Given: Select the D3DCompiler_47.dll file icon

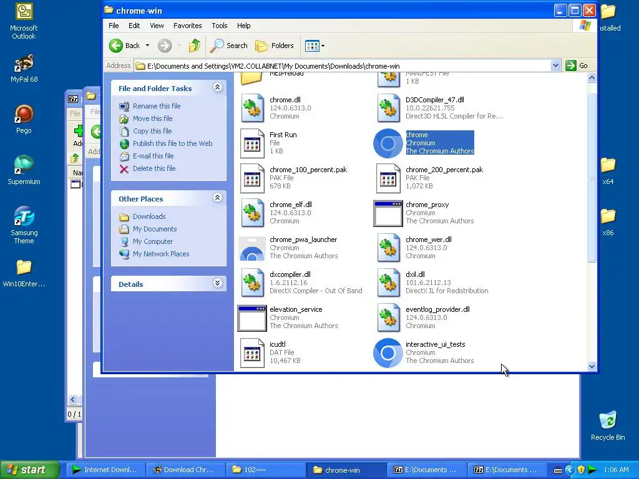Looking at the screenshot, I should [x=388, y=108].
